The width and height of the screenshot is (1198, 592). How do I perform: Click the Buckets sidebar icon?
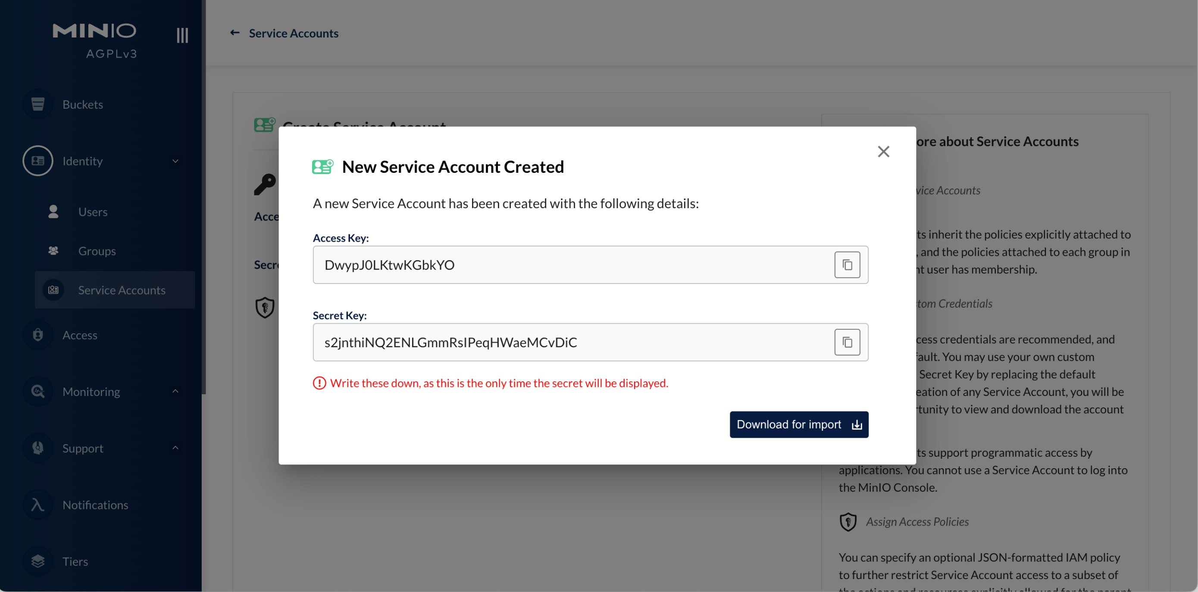(x=38, y=104)
